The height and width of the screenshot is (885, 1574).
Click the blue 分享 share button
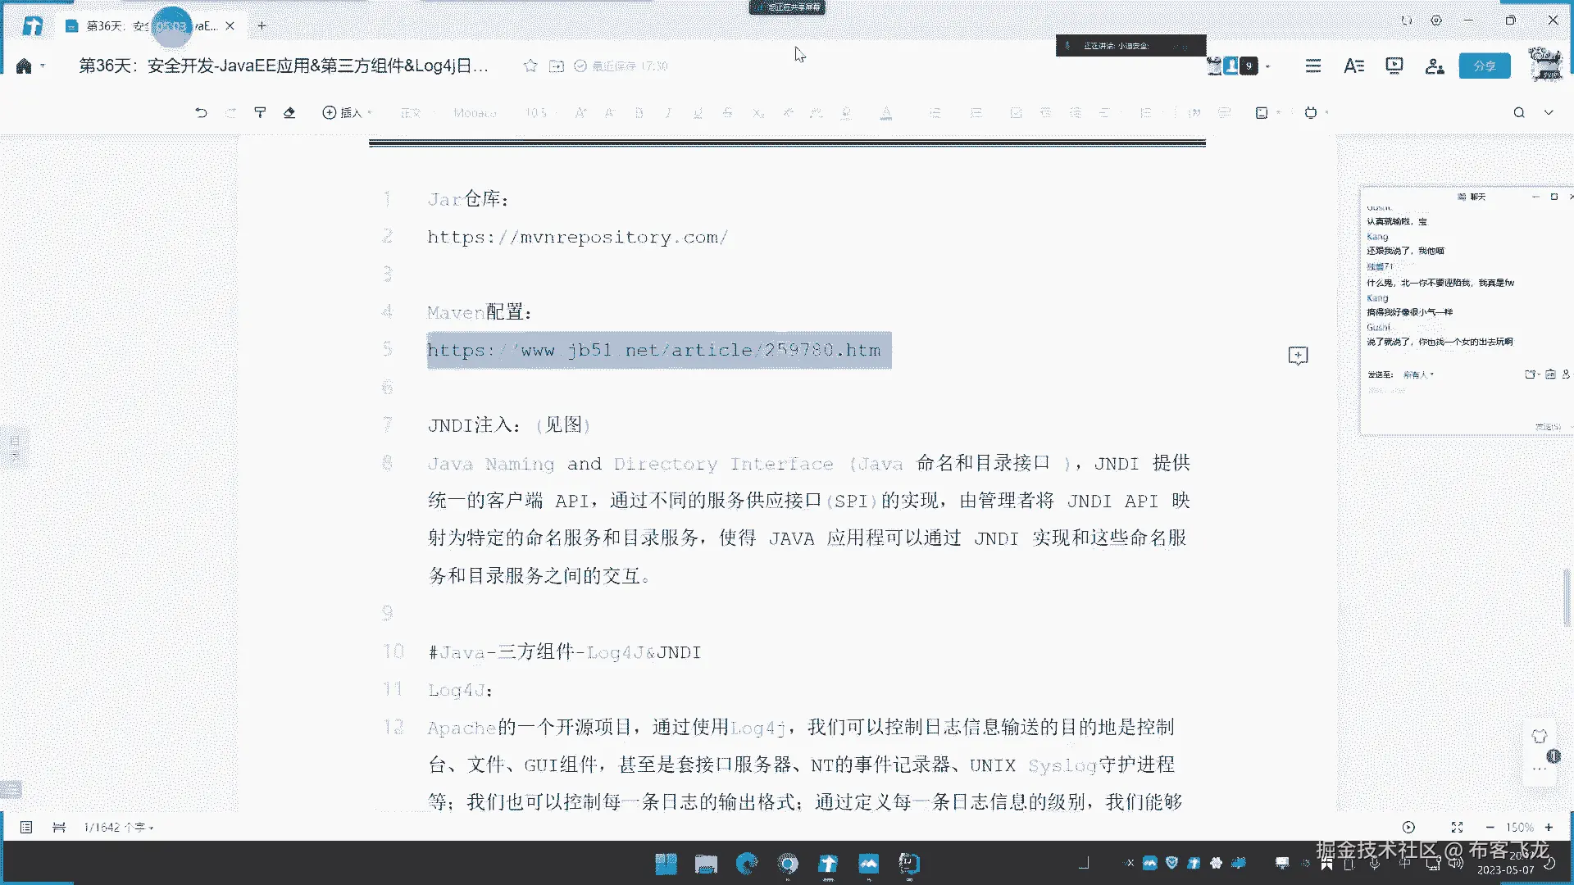point(1484,66)
